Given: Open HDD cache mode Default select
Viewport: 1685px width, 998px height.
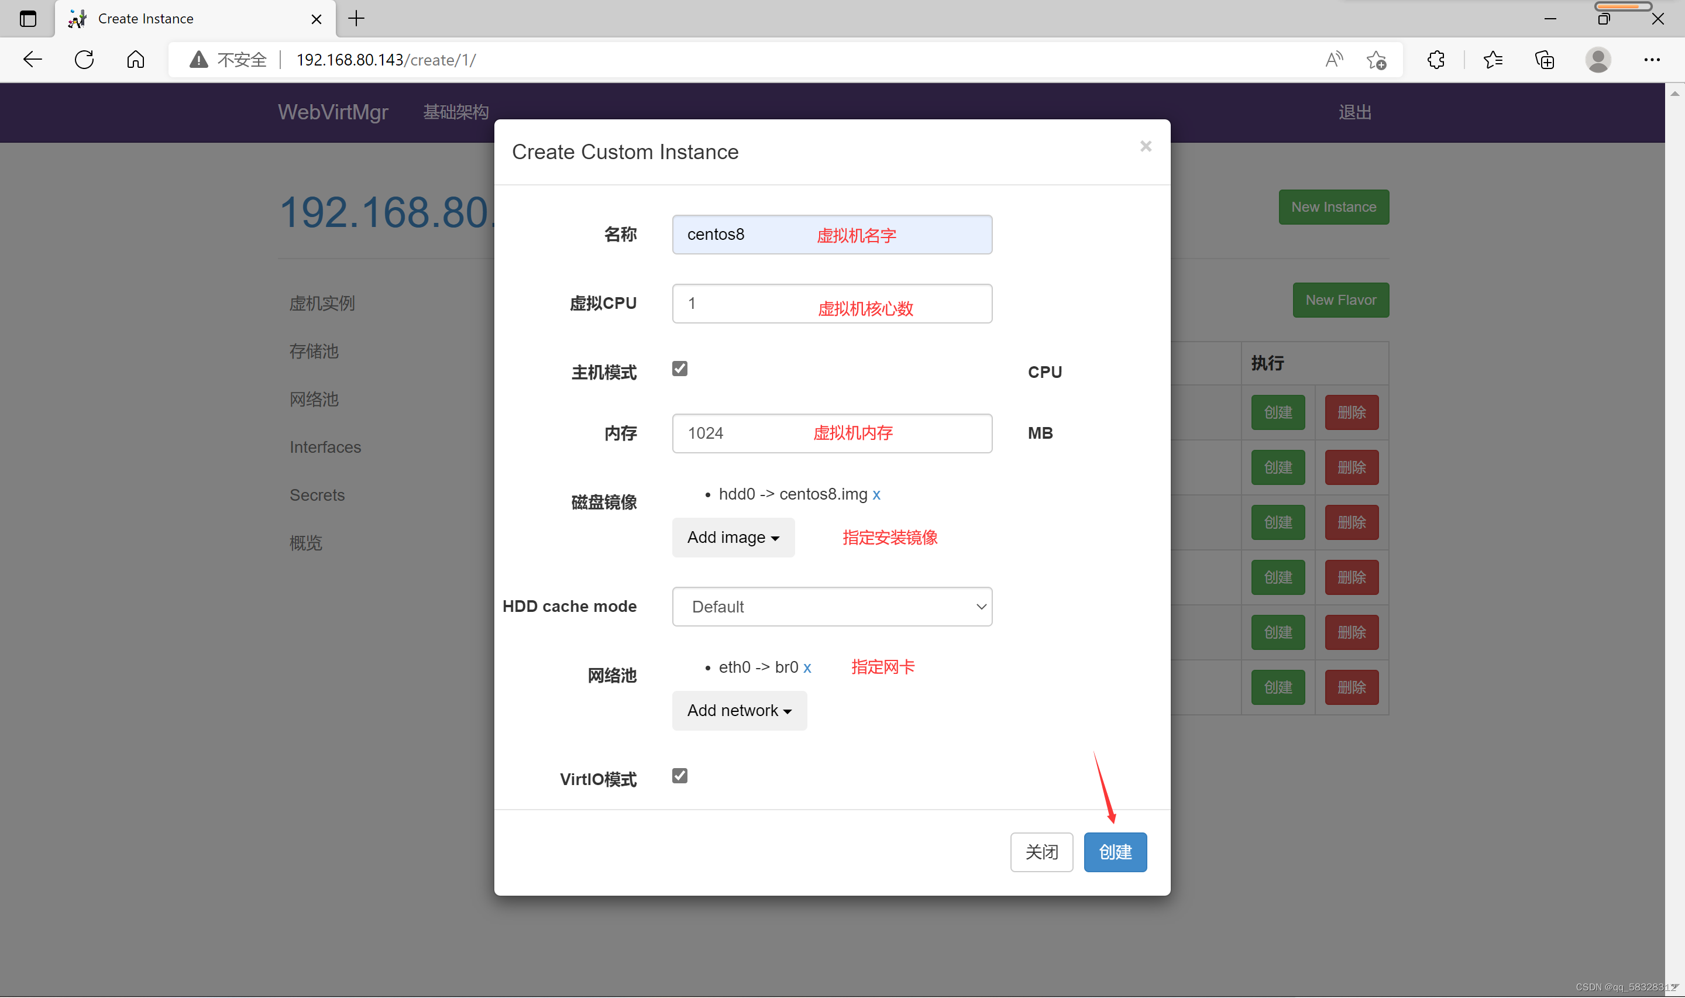Looking at the screenshot, I should click(832, 607).
